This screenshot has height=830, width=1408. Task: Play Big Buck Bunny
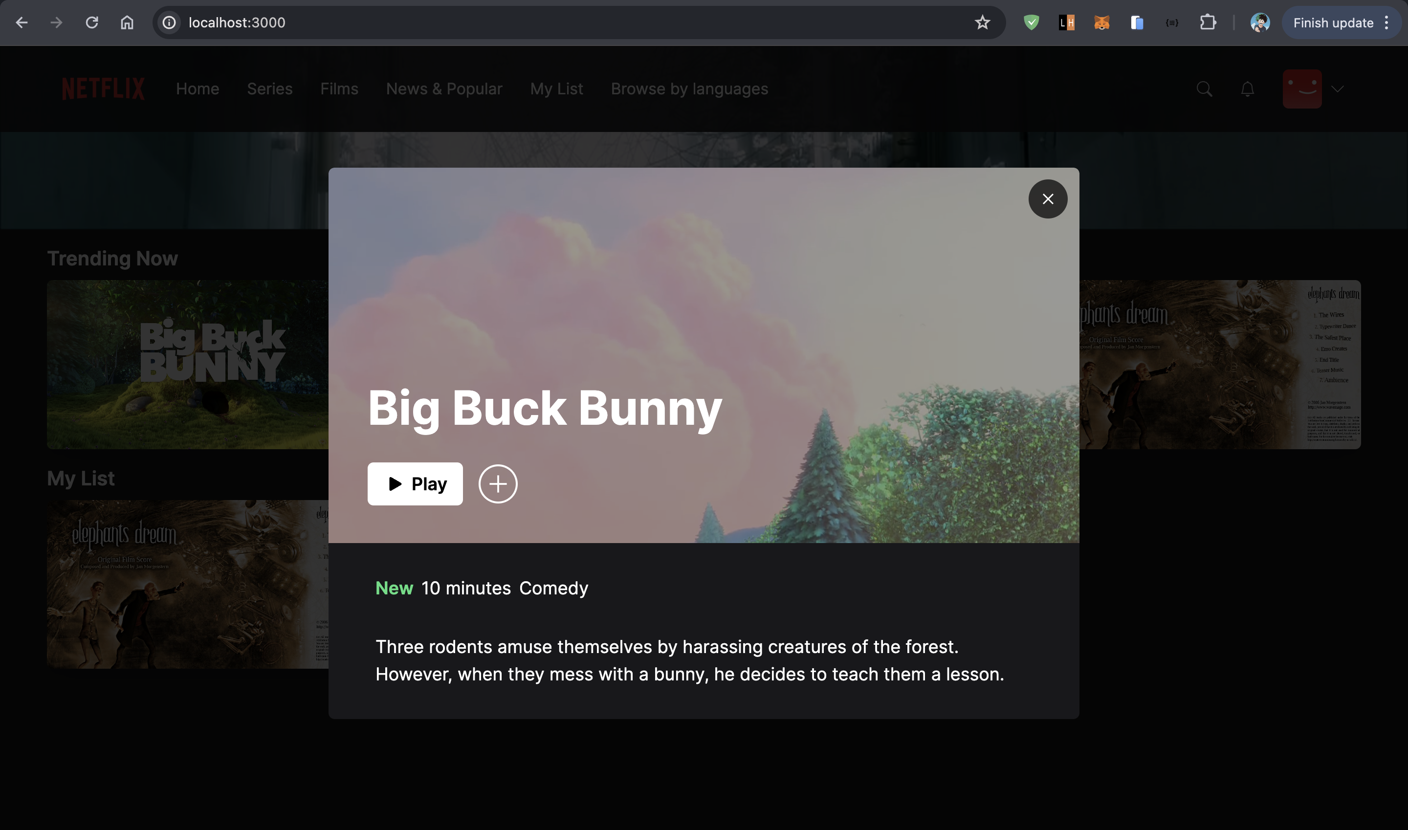415,484
